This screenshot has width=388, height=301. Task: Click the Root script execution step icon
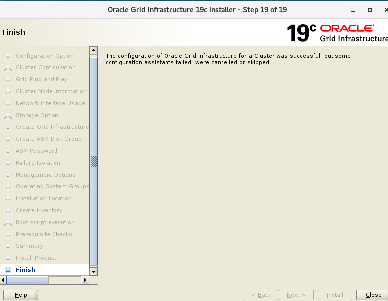coord(8,223)
